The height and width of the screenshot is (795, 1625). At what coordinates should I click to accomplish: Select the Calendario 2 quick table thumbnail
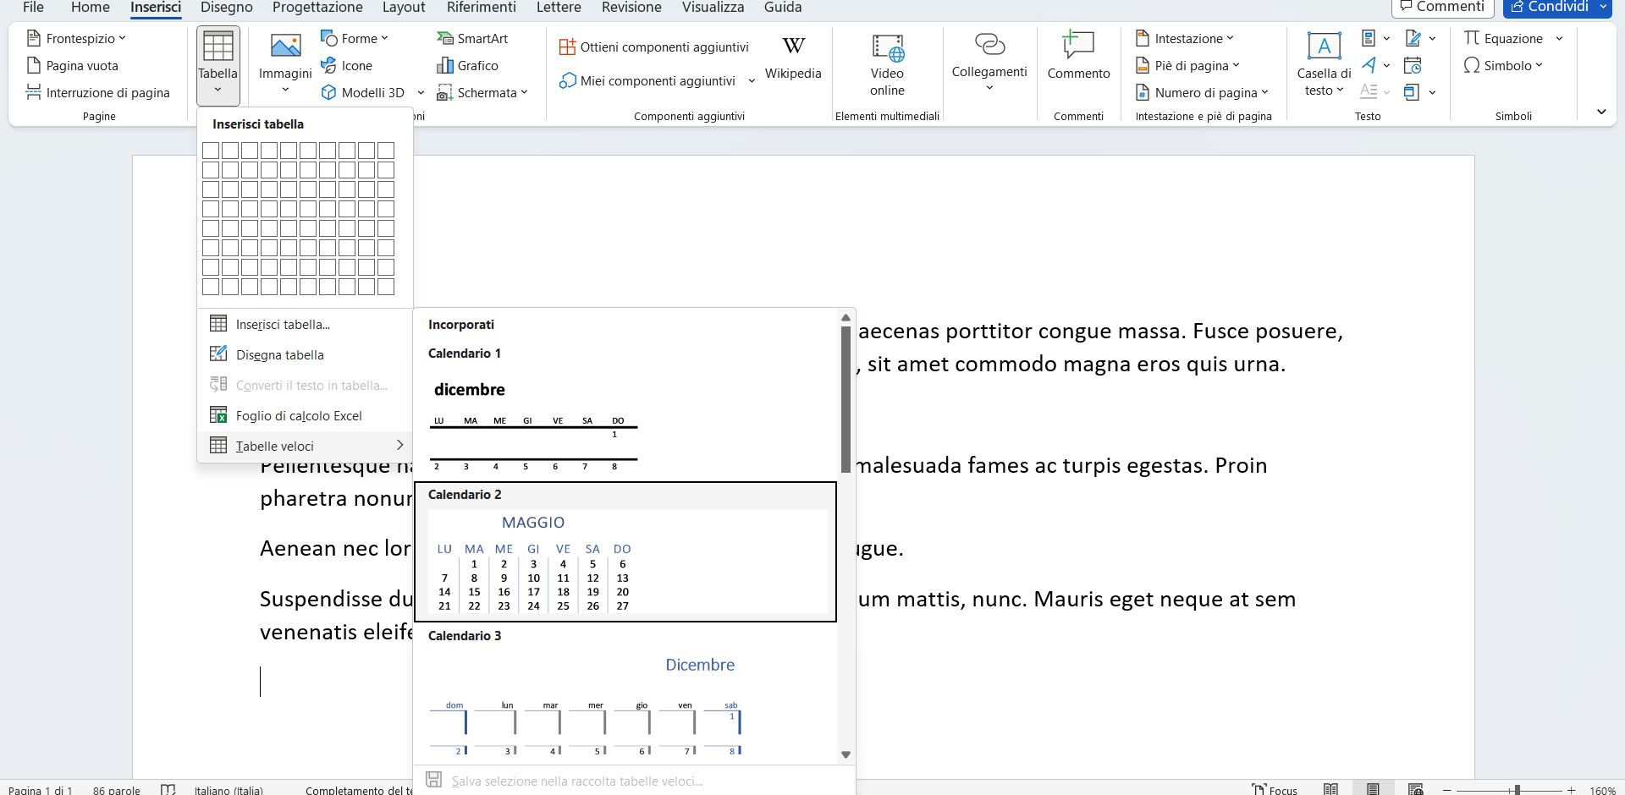click(625, 560)
